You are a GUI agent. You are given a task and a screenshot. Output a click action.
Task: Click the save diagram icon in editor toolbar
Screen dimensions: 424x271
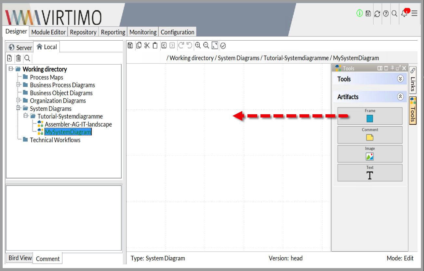click(130, 46)
